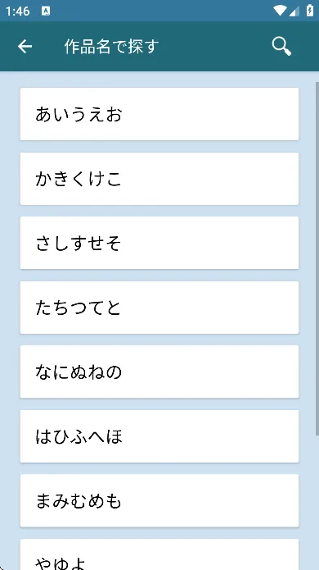This screenshot has width=319, height=570.
Task: Tap the back arrow in the app bar
Action: (25, 47)
